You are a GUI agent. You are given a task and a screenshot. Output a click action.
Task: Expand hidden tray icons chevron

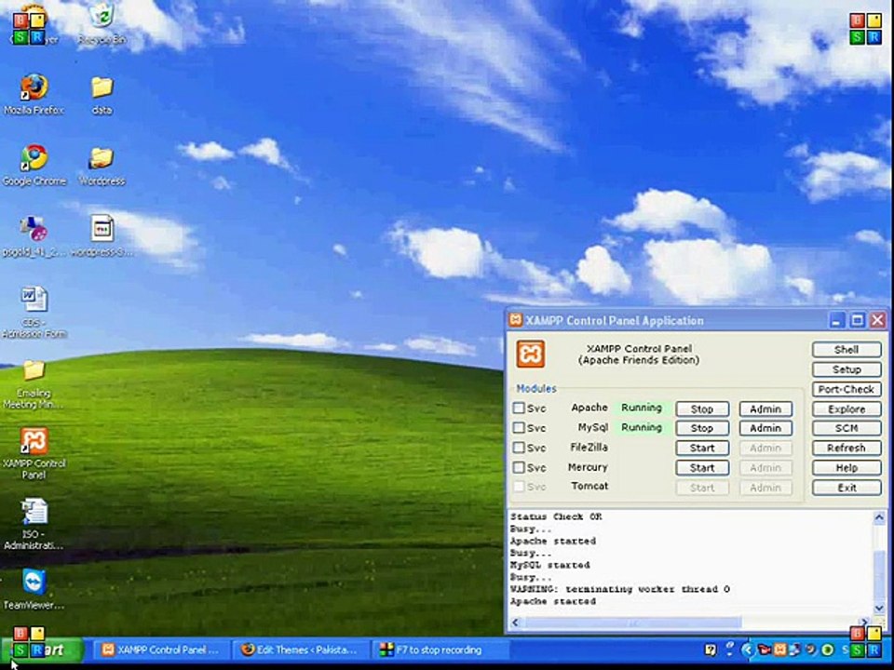(748, 650)
